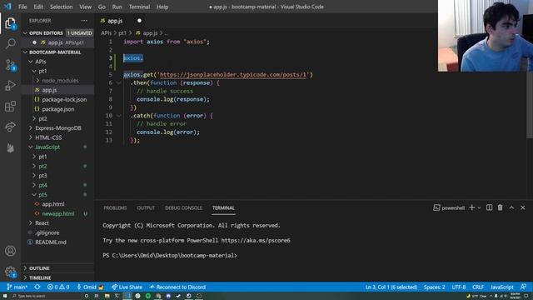Open errors and warnings count in status bar
The width and height of the screenshot is (533, 300).
(x=58, y=287)
